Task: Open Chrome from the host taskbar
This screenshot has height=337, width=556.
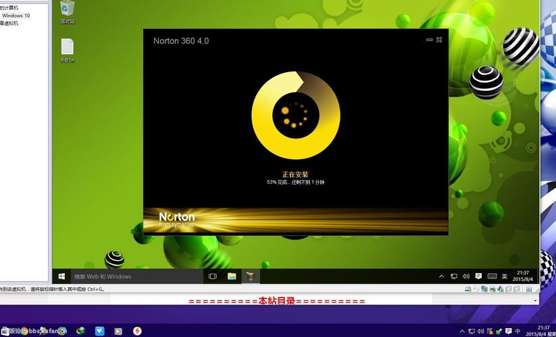Action: click(x=24, y=332)
